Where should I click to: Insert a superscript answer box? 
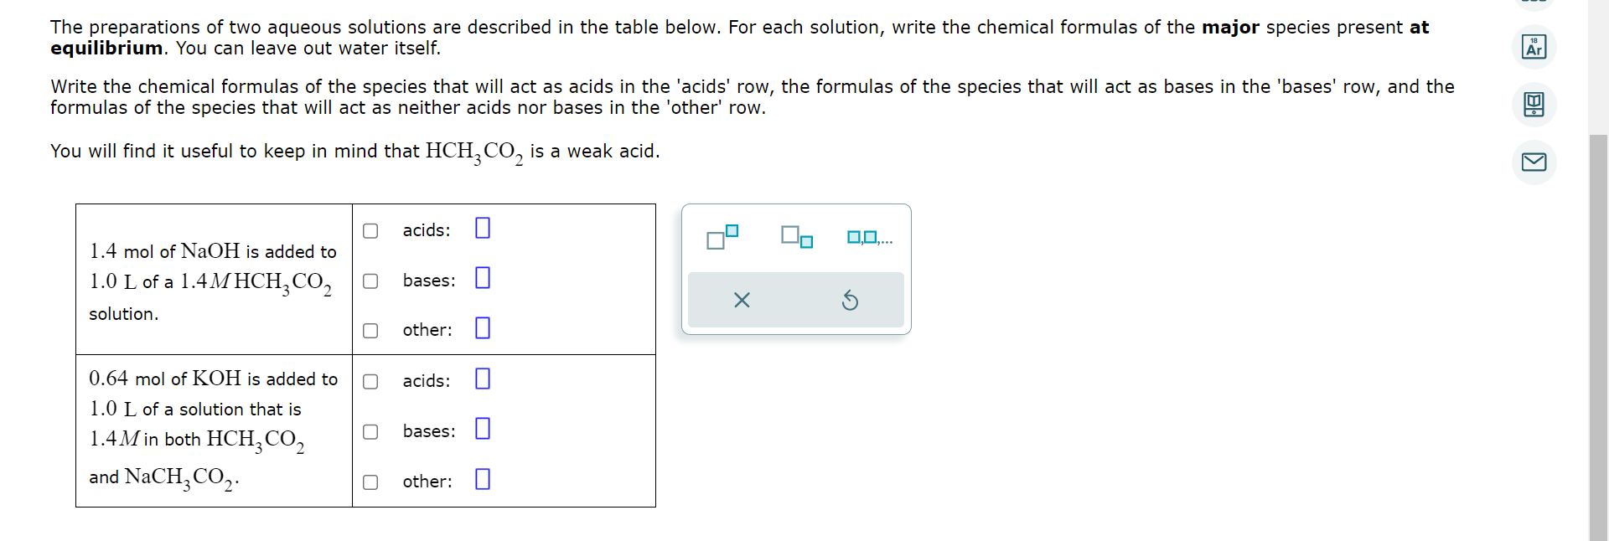[x=721, y=237]
